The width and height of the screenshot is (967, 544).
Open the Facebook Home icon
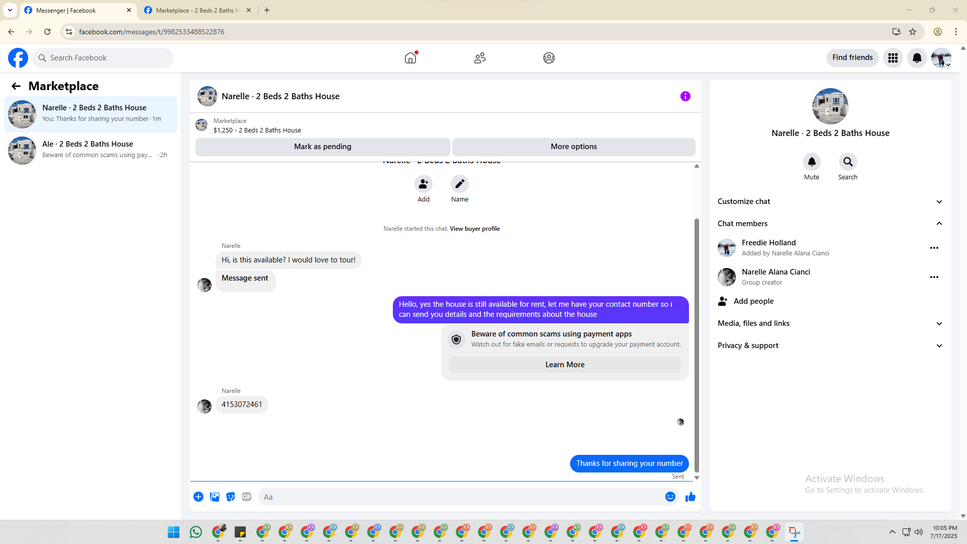(410, 58)
